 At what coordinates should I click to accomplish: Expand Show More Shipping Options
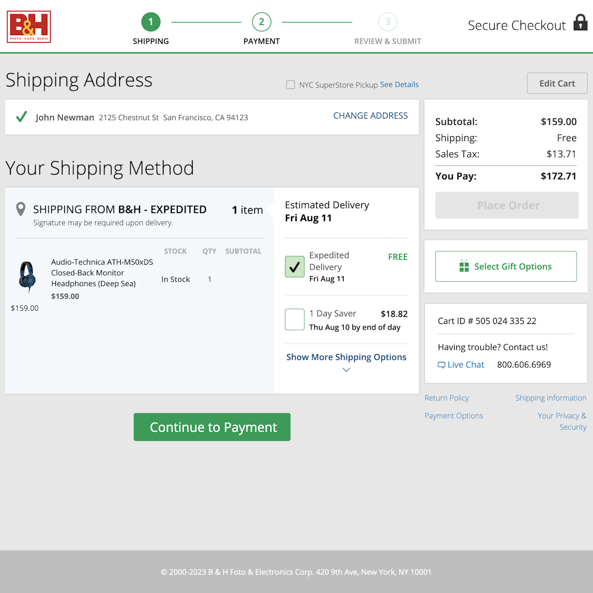click(x=346, y=357)
